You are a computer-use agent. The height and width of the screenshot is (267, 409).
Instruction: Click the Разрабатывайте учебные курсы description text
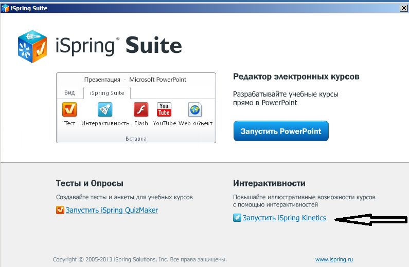click(x=286, y=99)
